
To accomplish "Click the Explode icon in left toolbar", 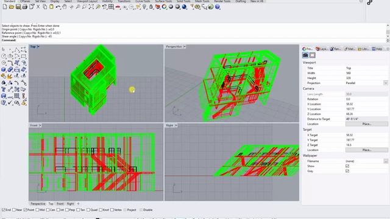I will (10, 76).
